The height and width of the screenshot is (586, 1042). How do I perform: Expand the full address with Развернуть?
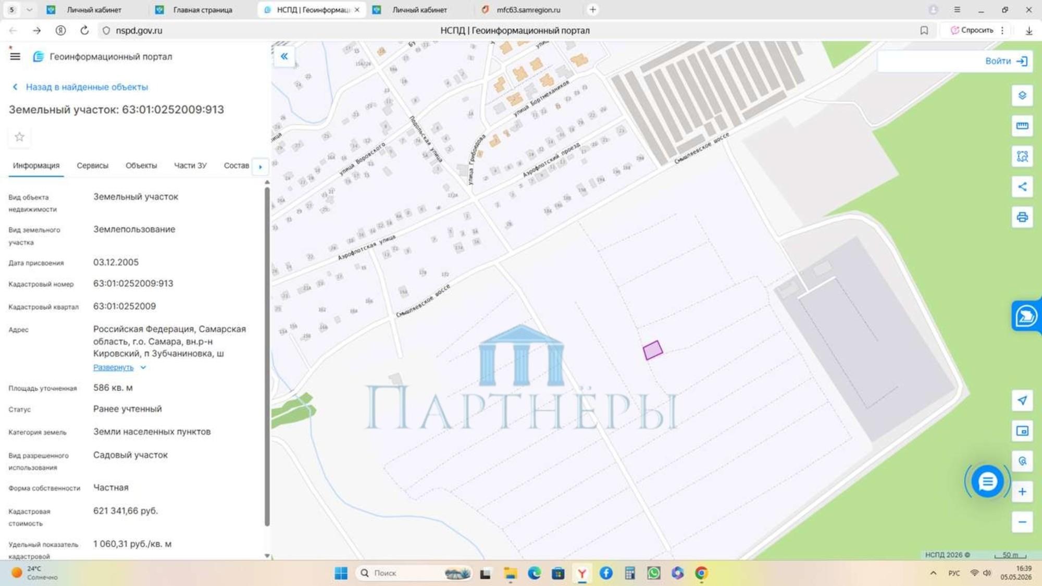click(x=119, y=367)
